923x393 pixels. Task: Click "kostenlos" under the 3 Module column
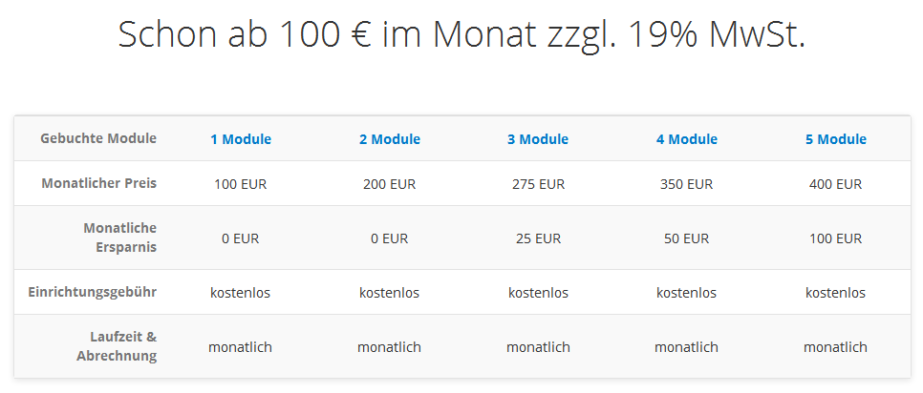[x=538, y=293]
